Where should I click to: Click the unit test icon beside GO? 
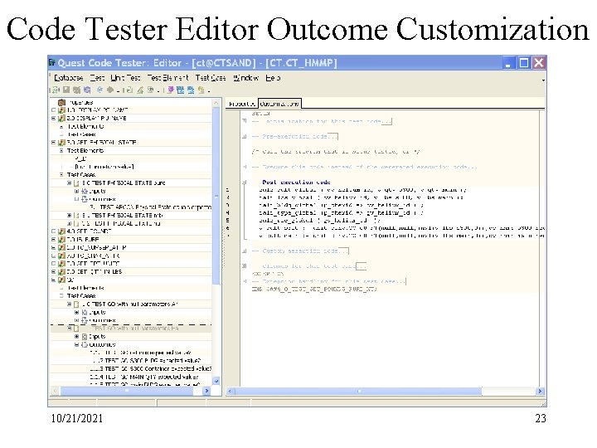61,280
